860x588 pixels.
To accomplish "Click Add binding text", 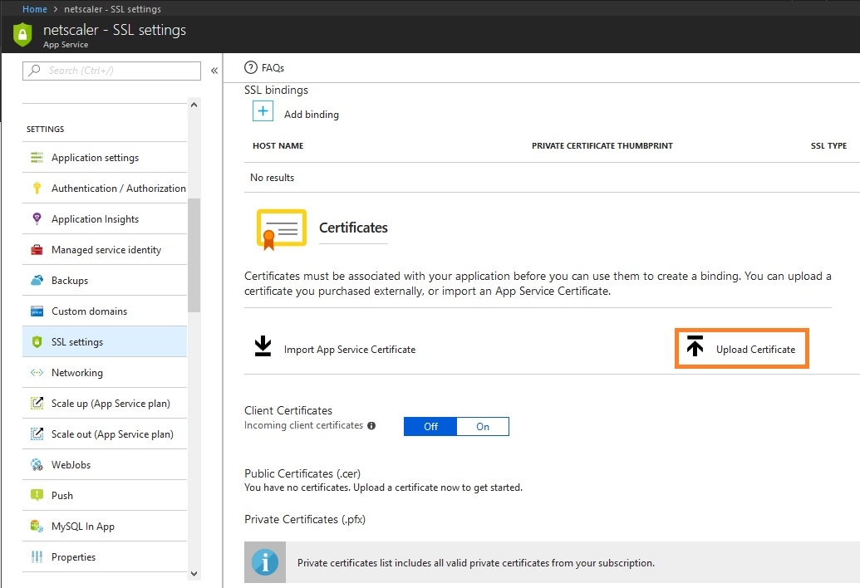I will (311, 115).
